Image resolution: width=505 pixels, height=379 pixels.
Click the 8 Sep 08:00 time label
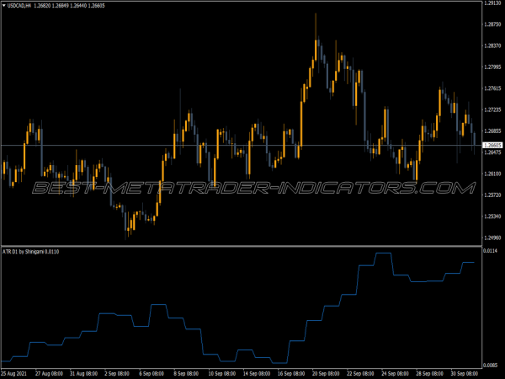click(x=187, y=373)
